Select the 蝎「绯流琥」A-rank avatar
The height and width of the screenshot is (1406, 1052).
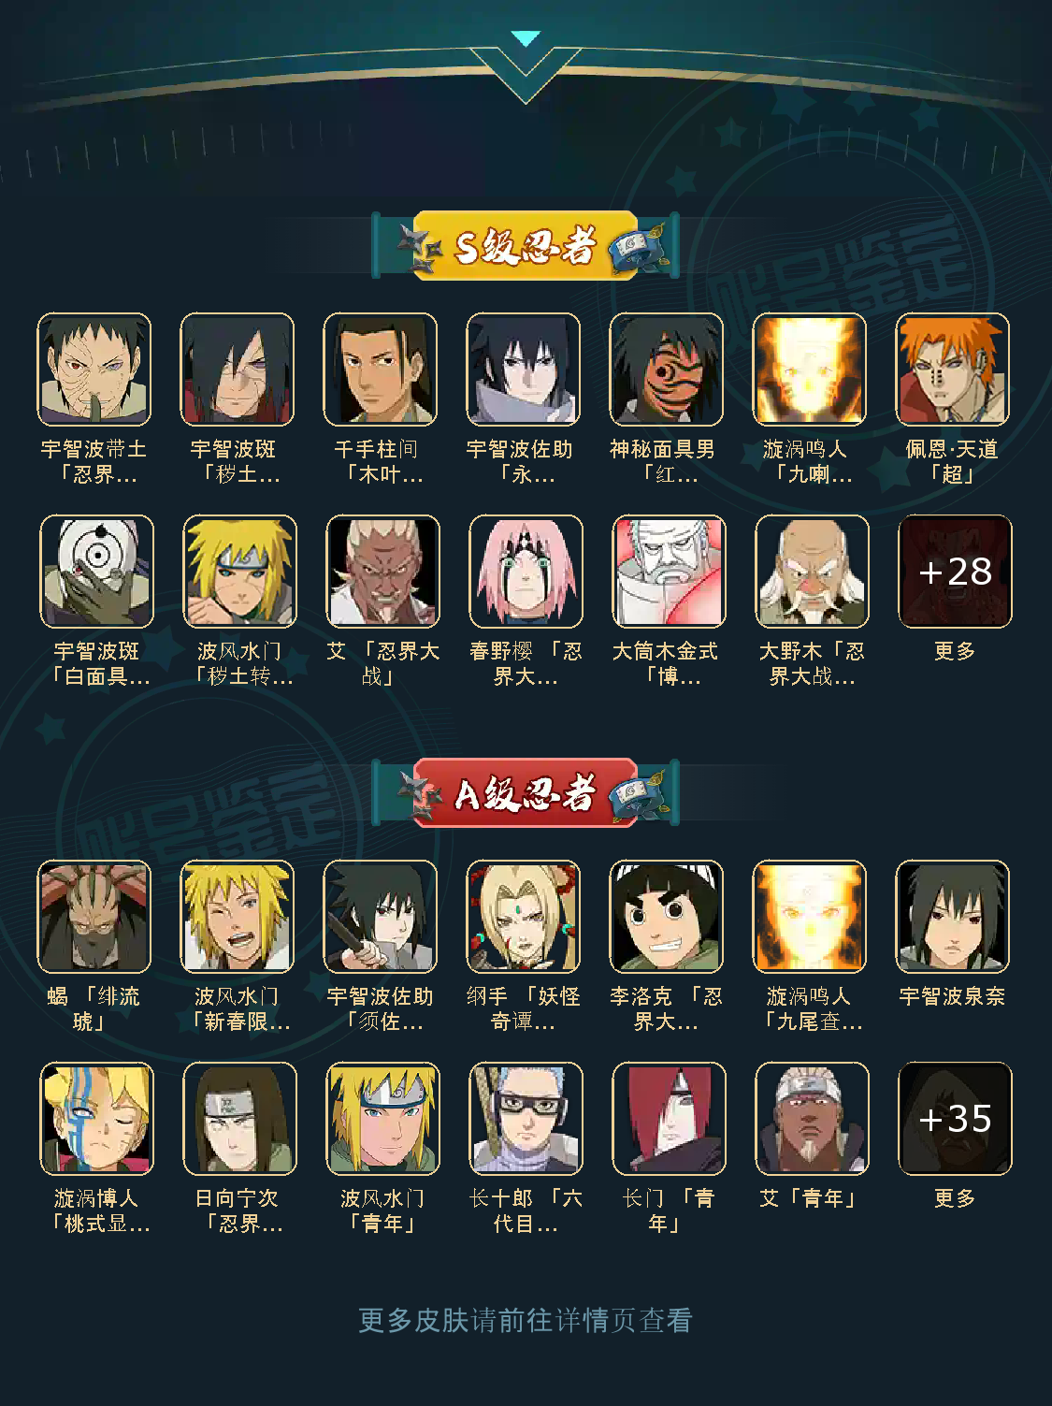(94, 916)
